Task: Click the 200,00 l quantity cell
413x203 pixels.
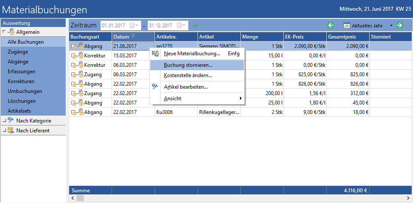Action: click(x=262, y=93)
